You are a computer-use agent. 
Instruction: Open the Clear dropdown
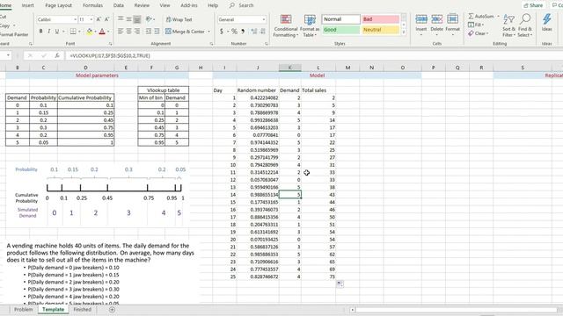pos(479,33)
